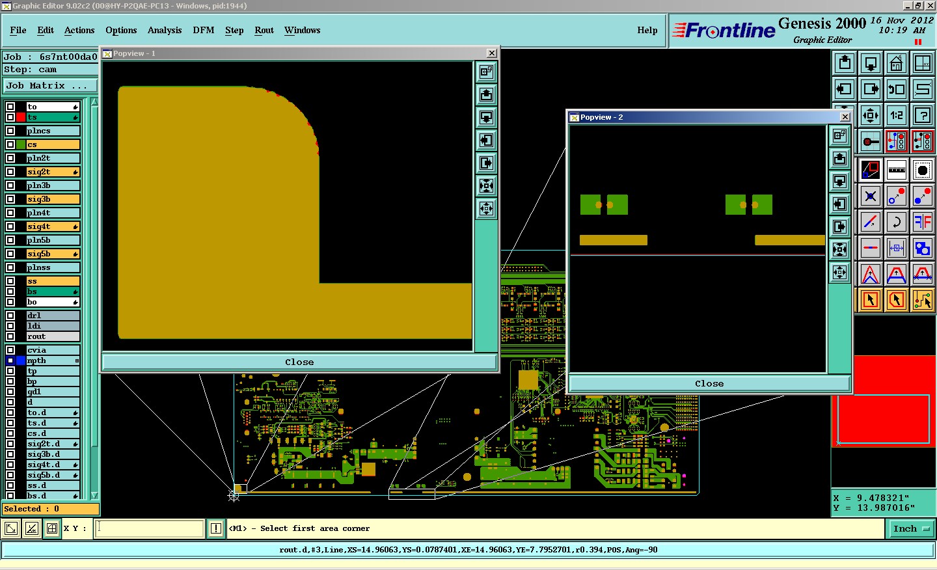Click Close button in Popview 1
The image size is (937, 570).
(299, 362)
